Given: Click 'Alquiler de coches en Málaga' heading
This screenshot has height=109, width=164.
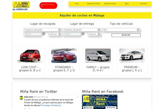Looking at the screenshot, I should pos(82,16).
